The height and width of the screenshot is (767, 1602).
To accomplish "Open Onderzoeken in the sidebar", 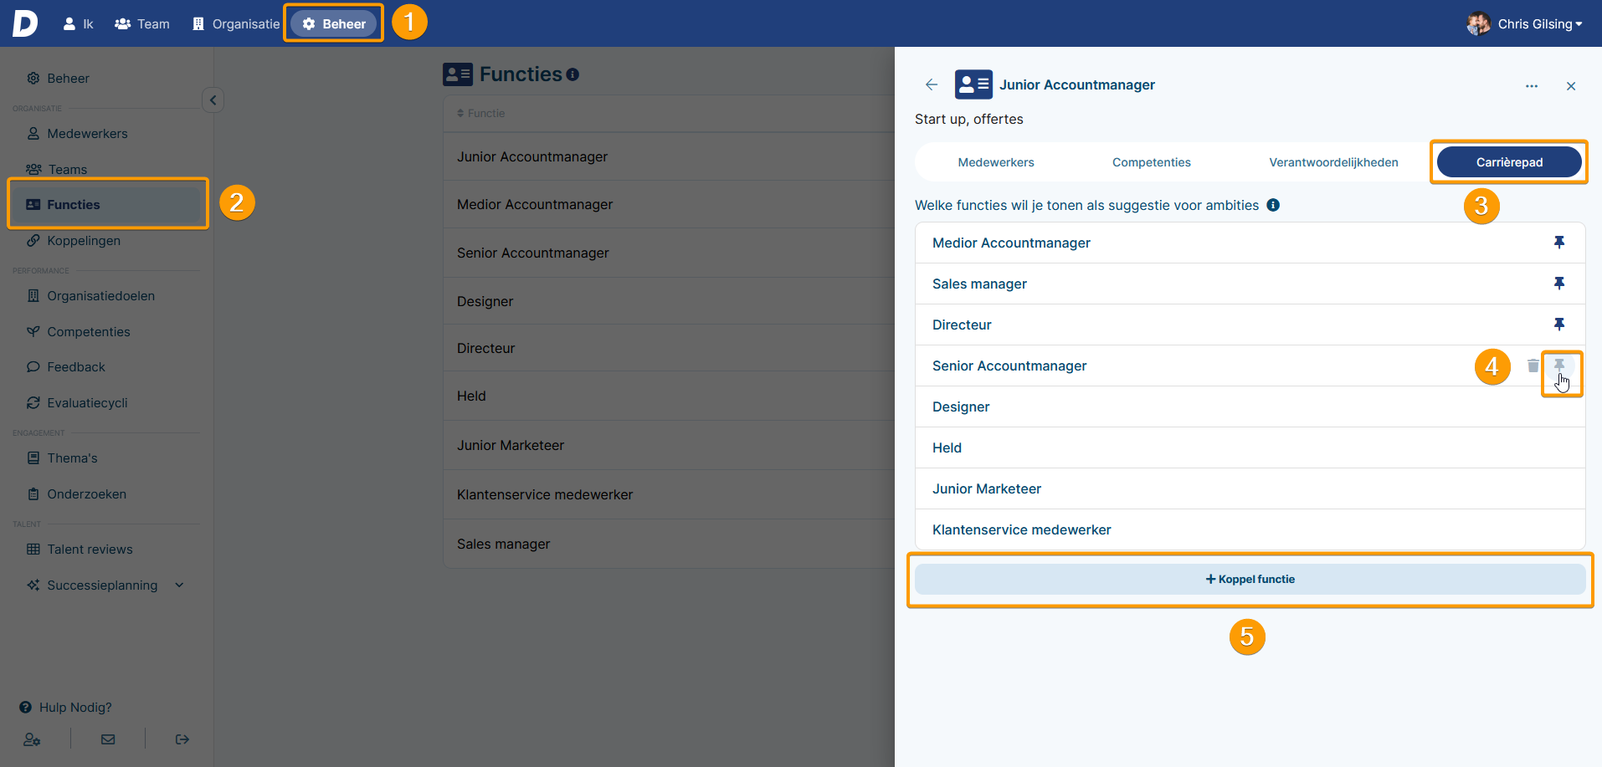I will [77, 494].
